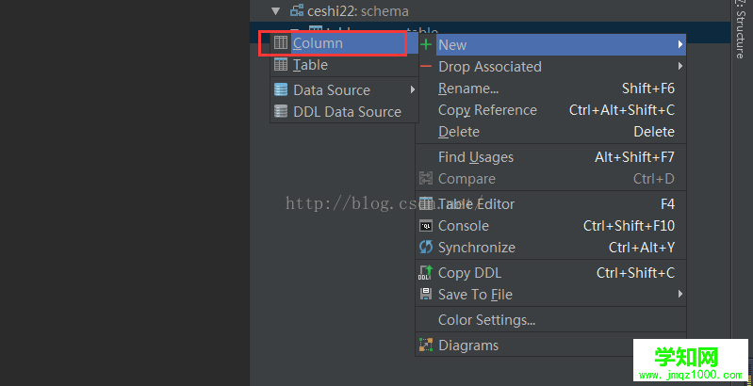Open the Structure side panel tab
Image resolution: width=753 pixels, height=386 pixels.
click(740, 30)
